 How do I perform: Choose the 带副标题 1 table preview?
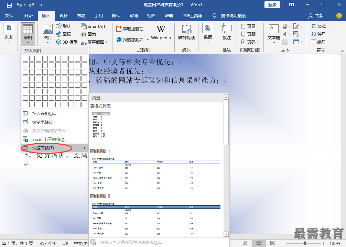pos(156,173)
